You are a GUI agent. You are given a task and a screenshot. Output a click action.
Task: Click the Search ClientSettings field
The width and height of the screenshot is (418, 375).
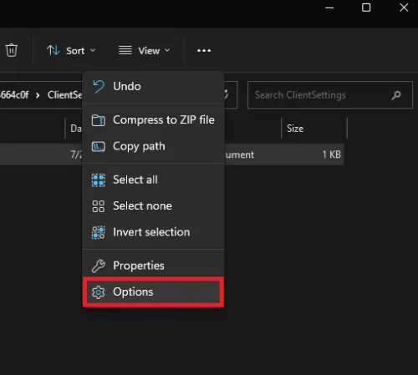[x=330, y=95]
